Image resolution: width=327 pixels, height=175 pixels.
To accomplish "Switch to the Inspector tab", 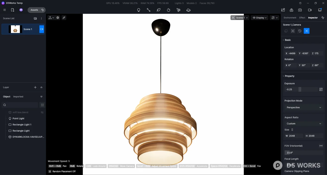I will tap(313, 18).
